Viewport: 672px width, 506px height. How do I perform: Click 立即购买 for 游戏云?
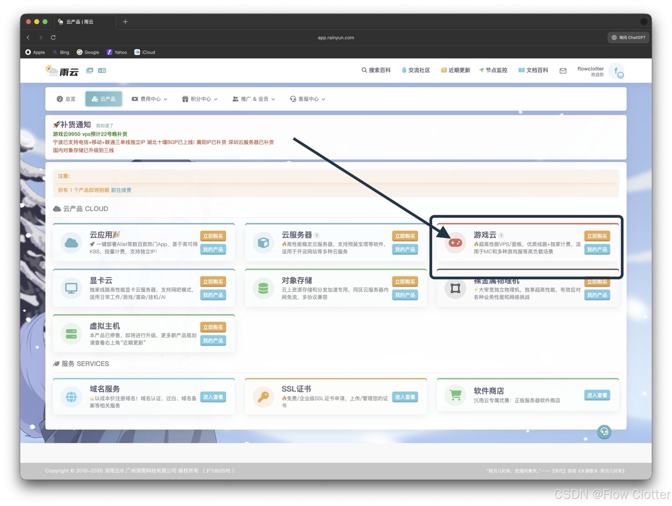coord(596,236)
